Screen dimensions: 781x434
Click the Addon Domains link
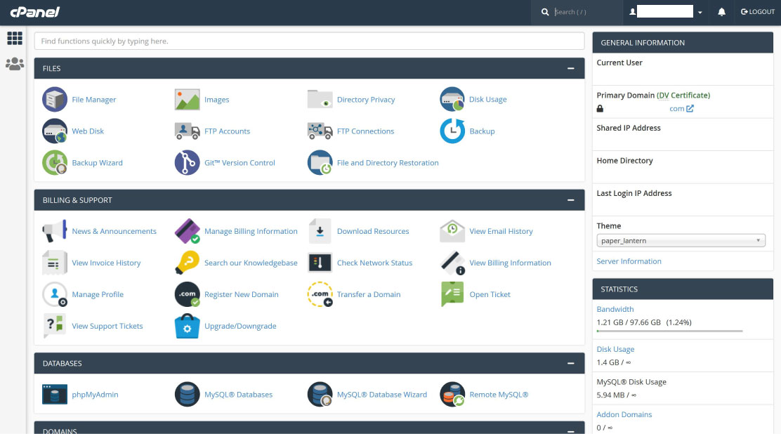624,414
